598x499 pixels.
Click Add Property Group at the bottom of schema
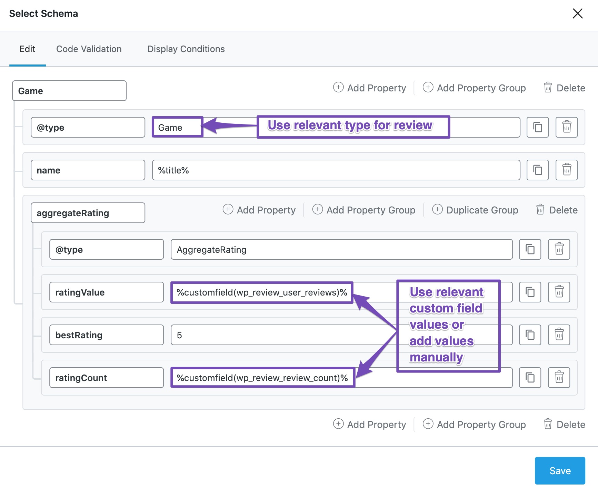pos(474,425)
